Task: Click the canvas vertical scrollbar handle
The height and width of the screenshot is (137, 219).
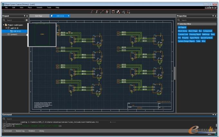Action: tap(175, 73)
